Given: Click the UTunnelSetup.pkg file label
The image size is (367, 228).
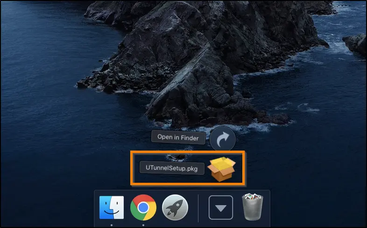Looking at the screenshot, I should click(x=172, y=168).
